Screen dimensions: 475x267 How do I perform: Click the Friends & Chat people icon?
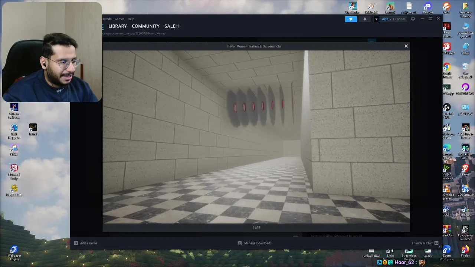point(436,243)
